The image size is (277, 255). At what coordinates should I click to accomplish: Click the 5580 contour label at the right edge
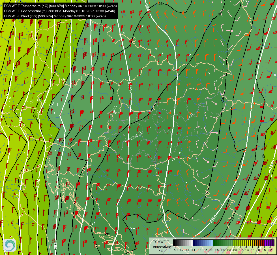[272, 164]
